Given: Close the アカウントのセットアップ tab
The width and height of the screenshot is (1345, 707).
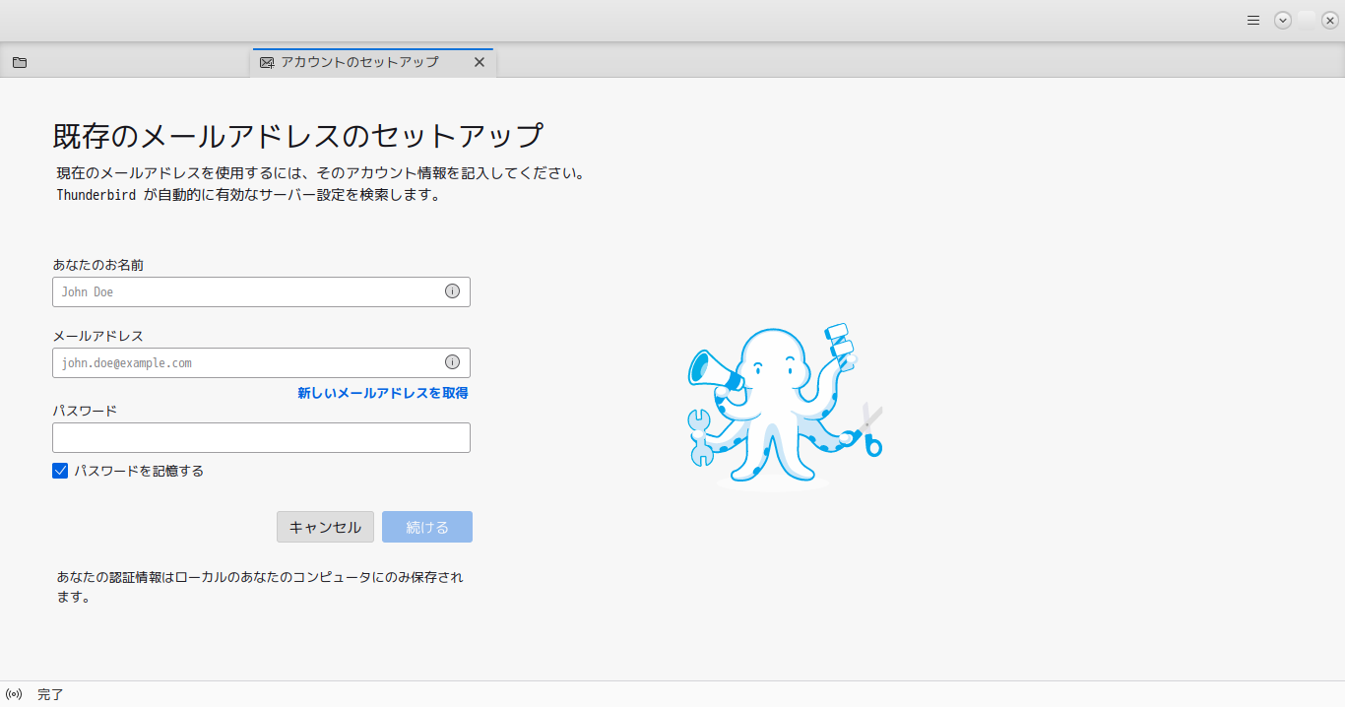Looking at the screenshot, I should 480,62.
